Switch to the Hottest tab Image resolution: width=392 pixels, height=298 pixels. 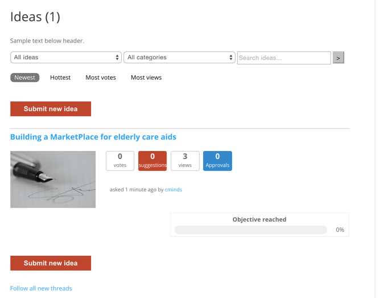[x=60, y=77]
